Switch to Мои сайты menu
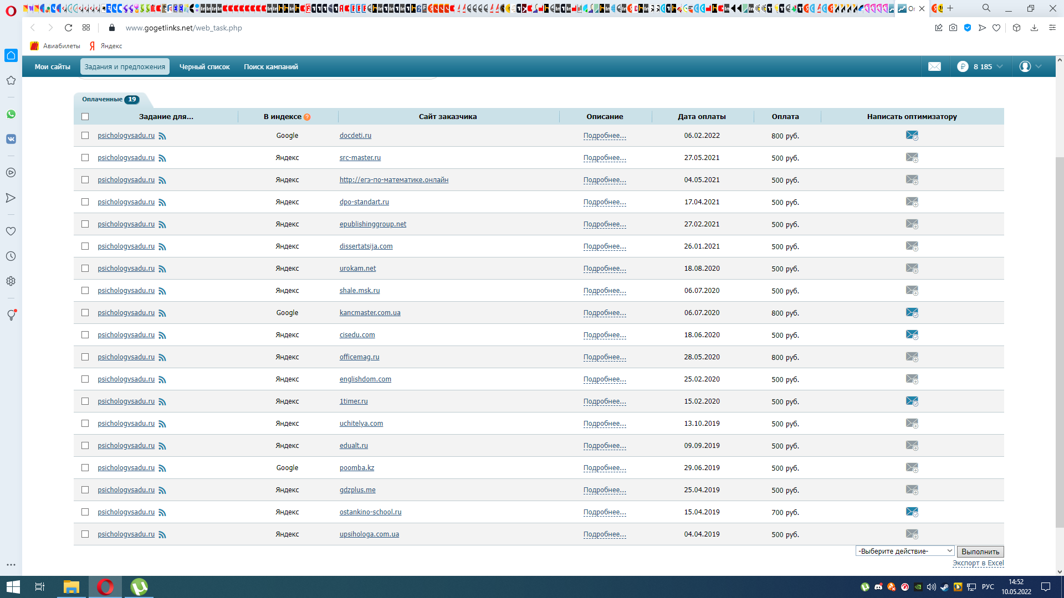This screenshot has height=598, width=1064. pyautogui.click(x=53, y=66)
